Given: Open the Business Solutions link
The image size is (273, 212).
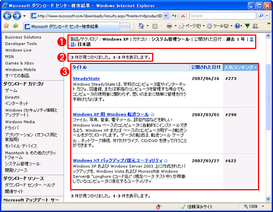Looking at the screenshot, I should click(23, 37).
